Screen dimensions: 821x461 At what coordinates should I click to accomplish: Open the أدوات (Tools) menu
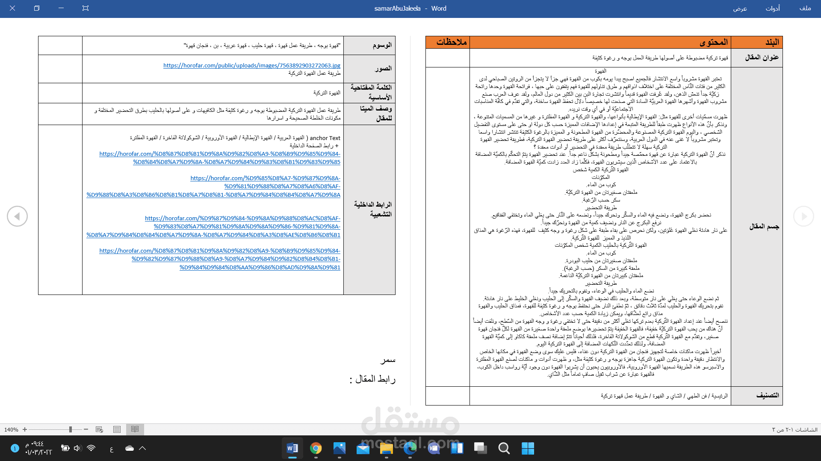(772, 8)
